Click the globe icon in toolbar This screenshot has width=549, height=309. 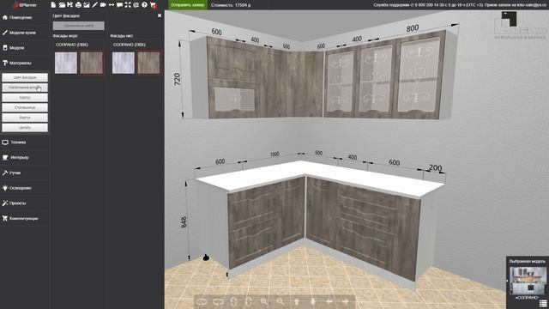click(x=136, y=5)
